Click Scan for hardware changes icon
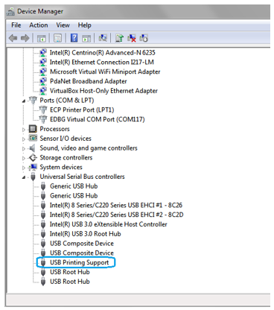The width and height of the screenshot is (274, 310). coord(103,38)
